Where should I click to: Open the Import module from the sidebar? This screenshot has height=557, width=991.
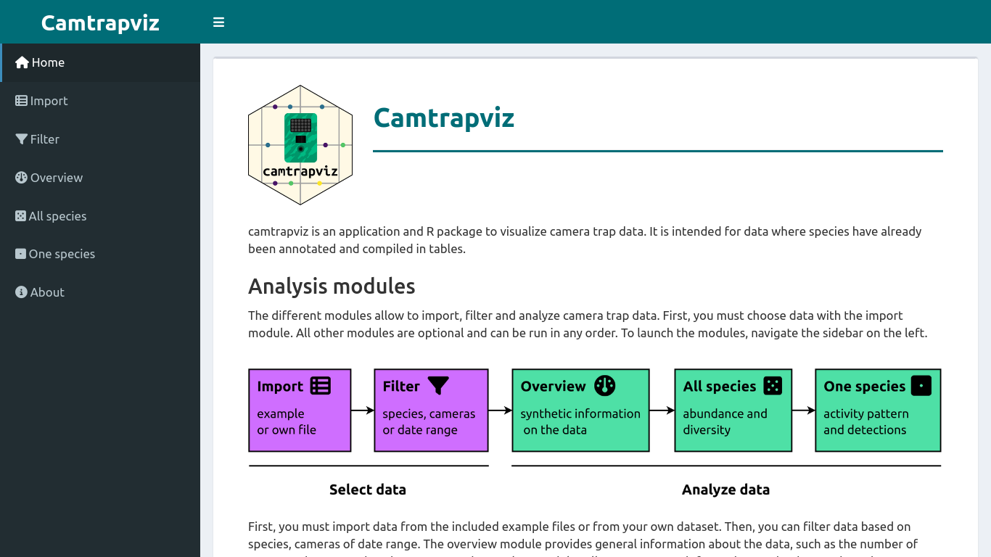point(49,100)
